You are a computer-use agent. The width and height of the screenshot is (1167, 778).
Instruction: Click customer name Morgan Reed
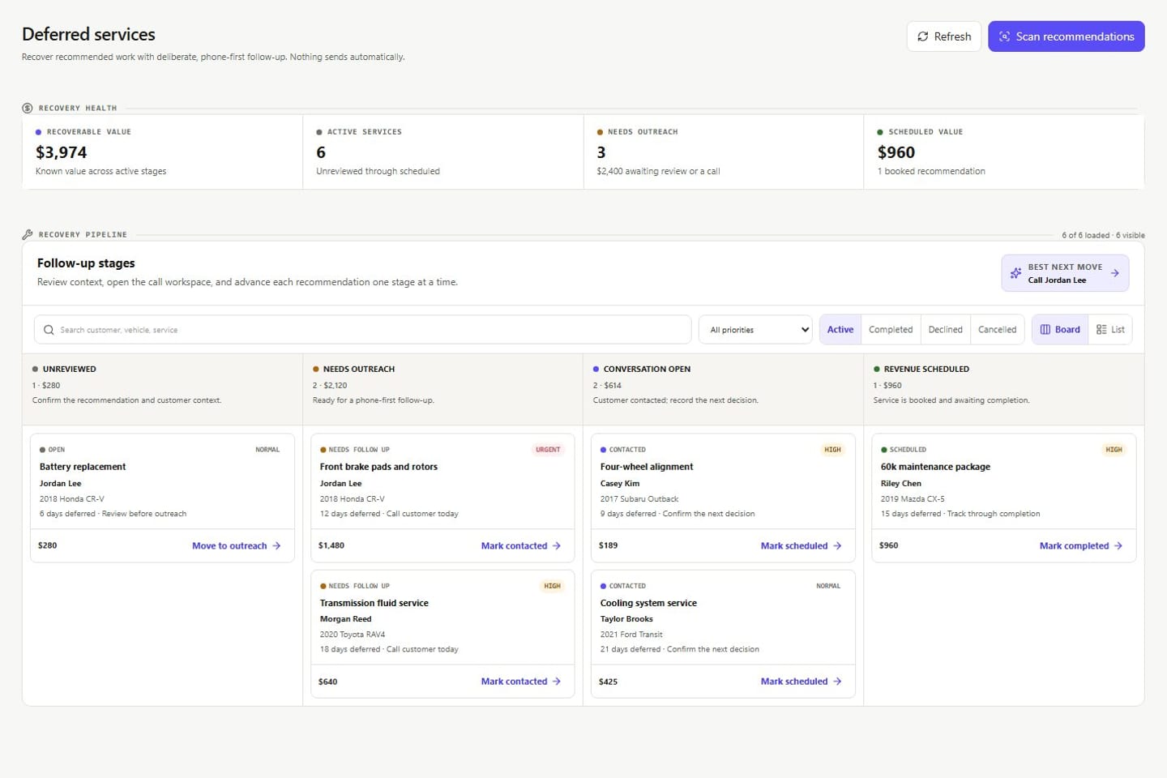(345, 619)
